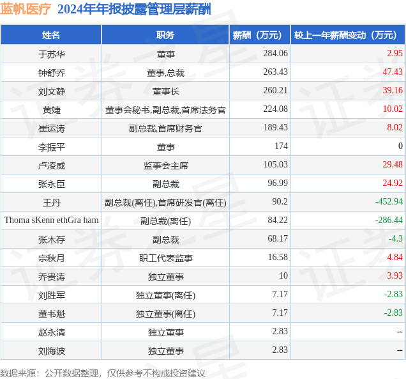The image size is (406, 379).
Task: Click the change value 2.95
Action: (x=395, y=53)
